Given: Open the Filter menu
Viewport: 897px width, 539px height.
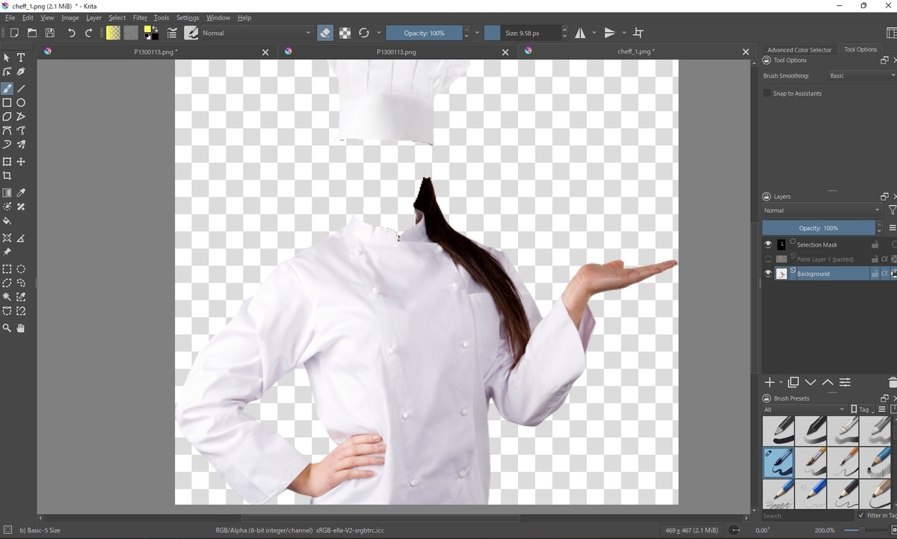Looking at the screenshot, I should [x=140, y=17].
